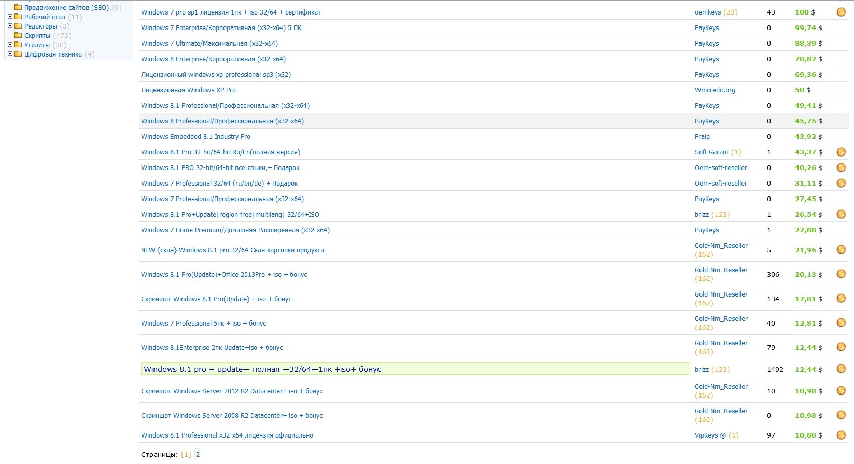Open seller Fraig profile
854x464 pixels.
tap(702, 136)
